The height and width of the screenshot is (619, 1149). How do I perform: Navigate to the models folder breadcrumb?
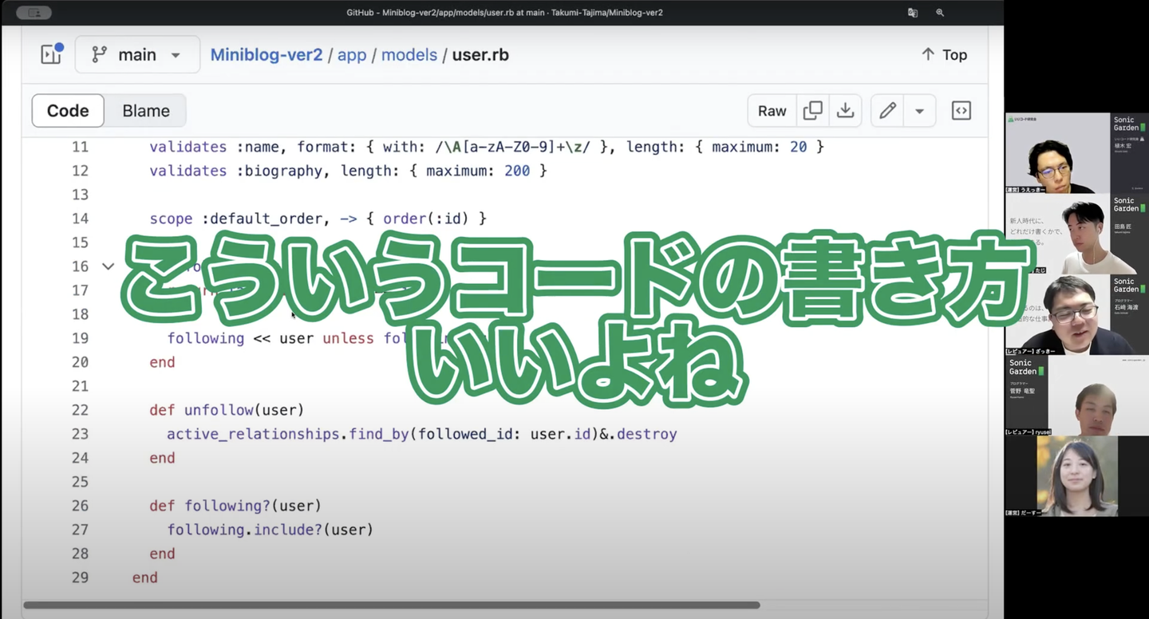pyautogui.click(x=409, y=55)
